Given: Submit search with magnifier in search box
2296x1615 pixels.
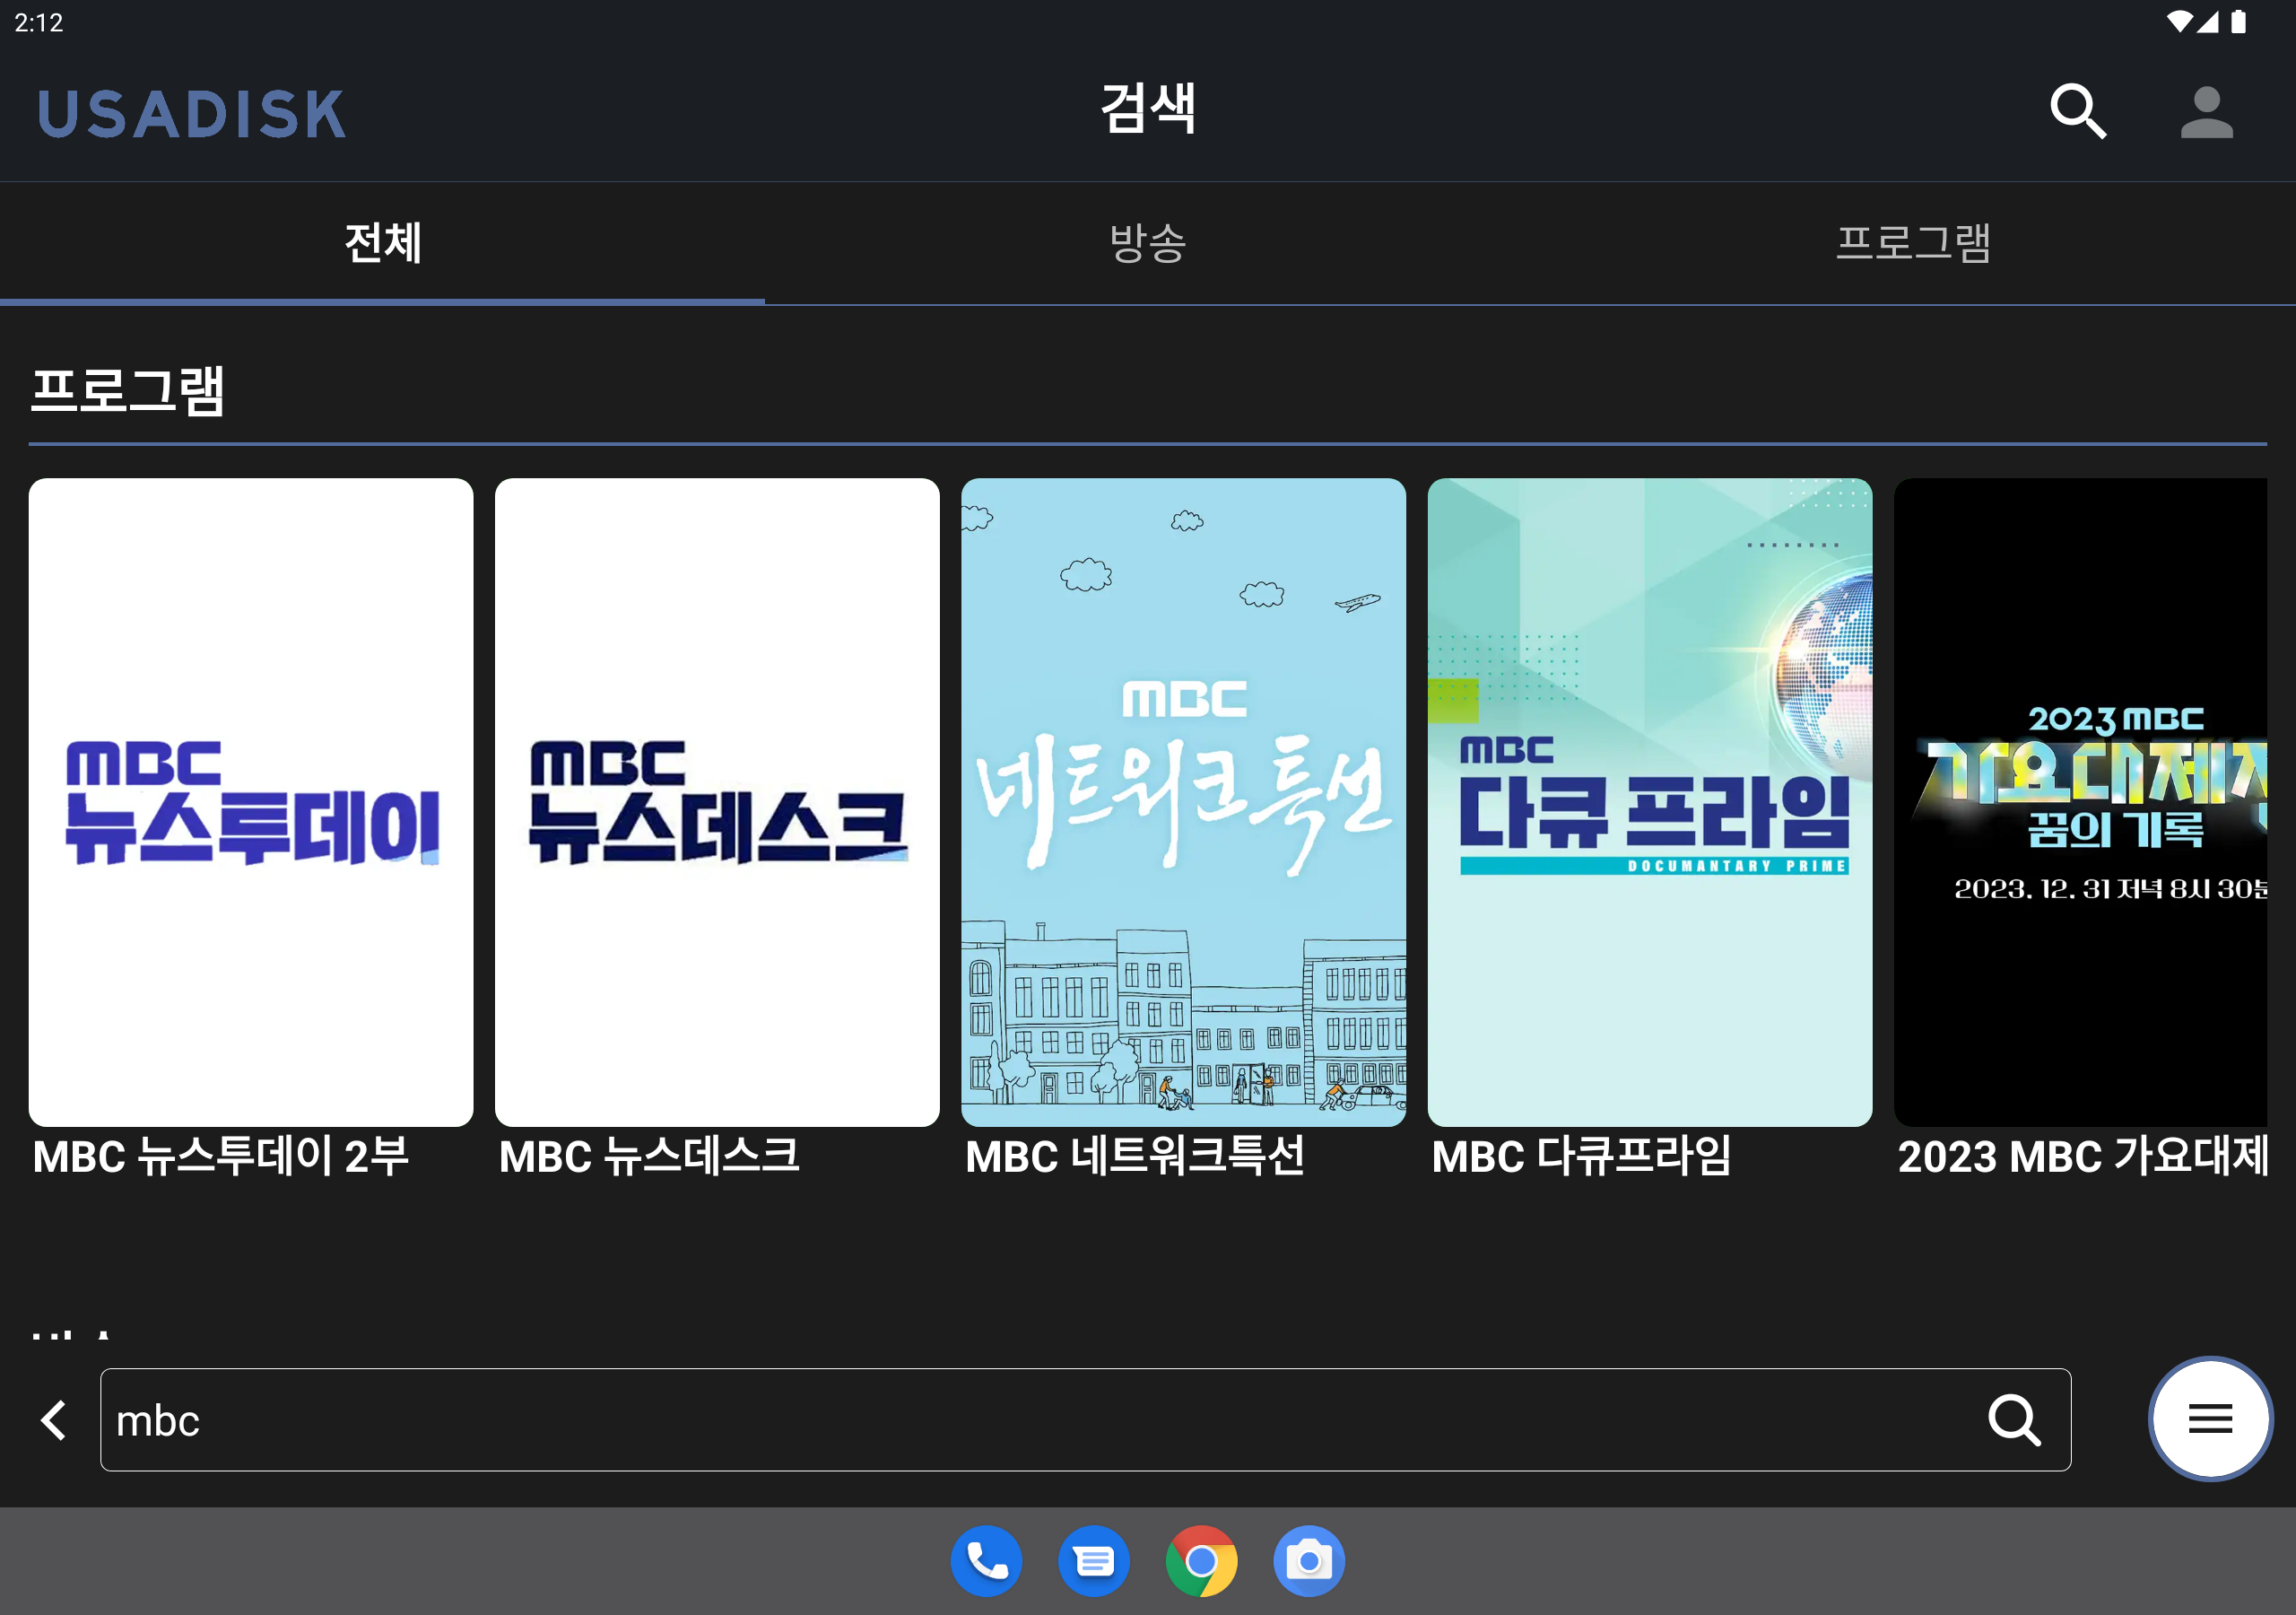Looking at the screenshot, I should (x=2013, y=1419).
